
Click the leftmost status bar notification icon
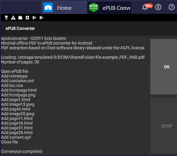tap(6, 18)
